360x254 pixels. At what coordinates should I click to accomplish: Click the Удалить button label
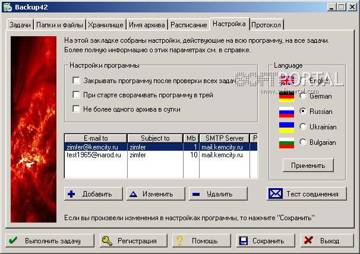(219, 194)
